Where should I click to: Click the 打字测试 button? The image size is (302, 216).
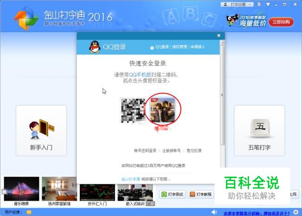click(172, 194)
